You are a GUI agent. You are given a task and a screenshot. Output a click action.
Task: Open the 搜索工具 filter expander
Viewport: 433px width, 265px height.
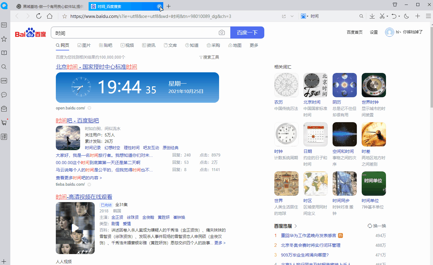(209, 57)
